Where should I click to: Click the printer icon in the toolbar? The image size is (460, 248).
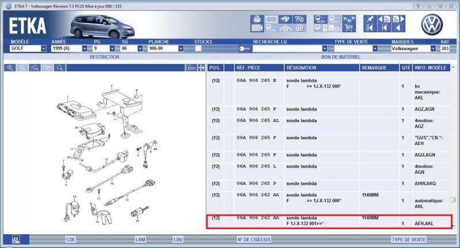coord(257,19)
